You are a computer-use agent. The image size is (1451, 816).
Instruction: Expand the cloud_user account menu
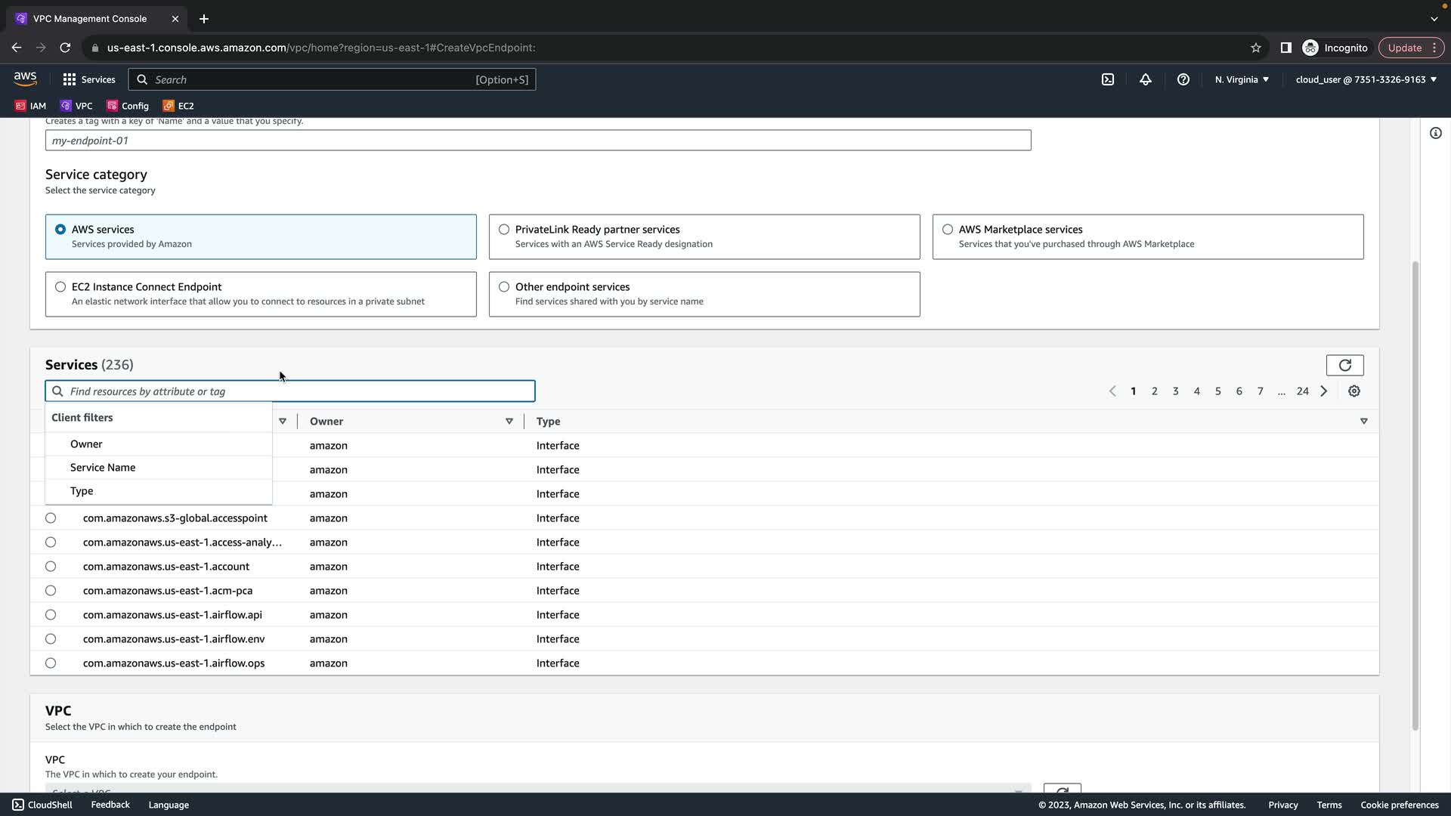tap(1366, 79)
